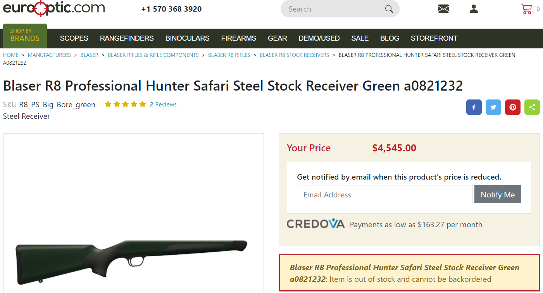Share product on Twitter
The image size is (543, 293).
click(493, 107)
